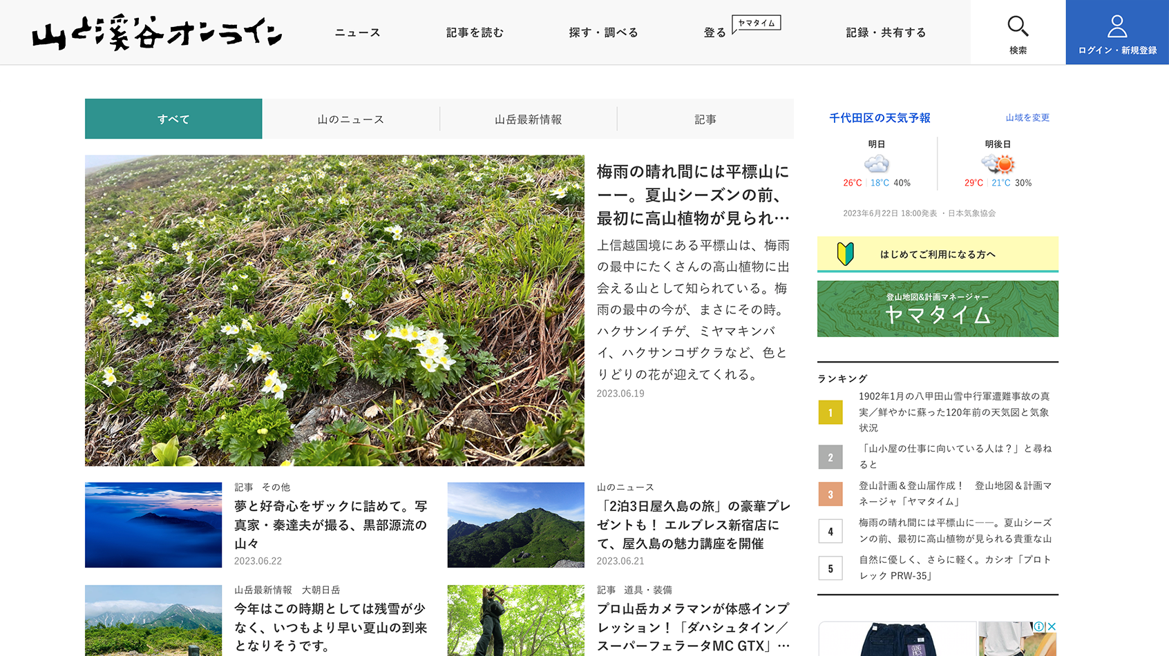Switch to the 山岳最新情報 tab

pyautogui.click(x=529, y=119)
